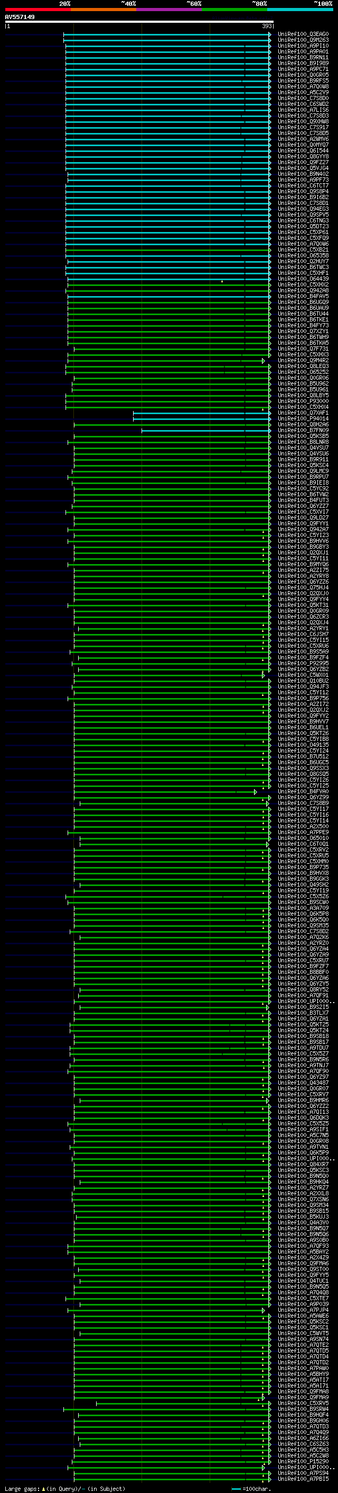338x1493 pixels.
Task: Click hit label UniRef100_Q9LMC9
Action: 303,471
